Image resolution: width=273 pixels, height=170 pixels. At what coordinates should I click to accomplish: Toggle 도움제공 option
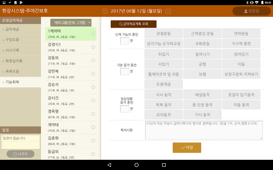coord(163,84)
